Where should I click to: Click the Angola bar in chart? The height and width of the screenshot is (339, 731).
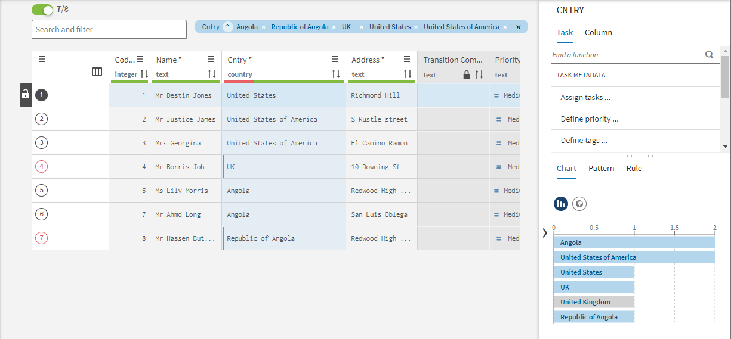634,242
